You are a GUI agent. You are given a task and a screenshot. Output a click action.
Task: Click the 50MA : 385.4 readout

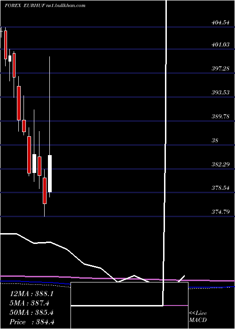(x=31, y=313)
